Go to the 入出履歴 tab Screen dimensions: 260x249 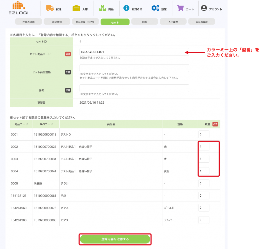pos(173,22)
